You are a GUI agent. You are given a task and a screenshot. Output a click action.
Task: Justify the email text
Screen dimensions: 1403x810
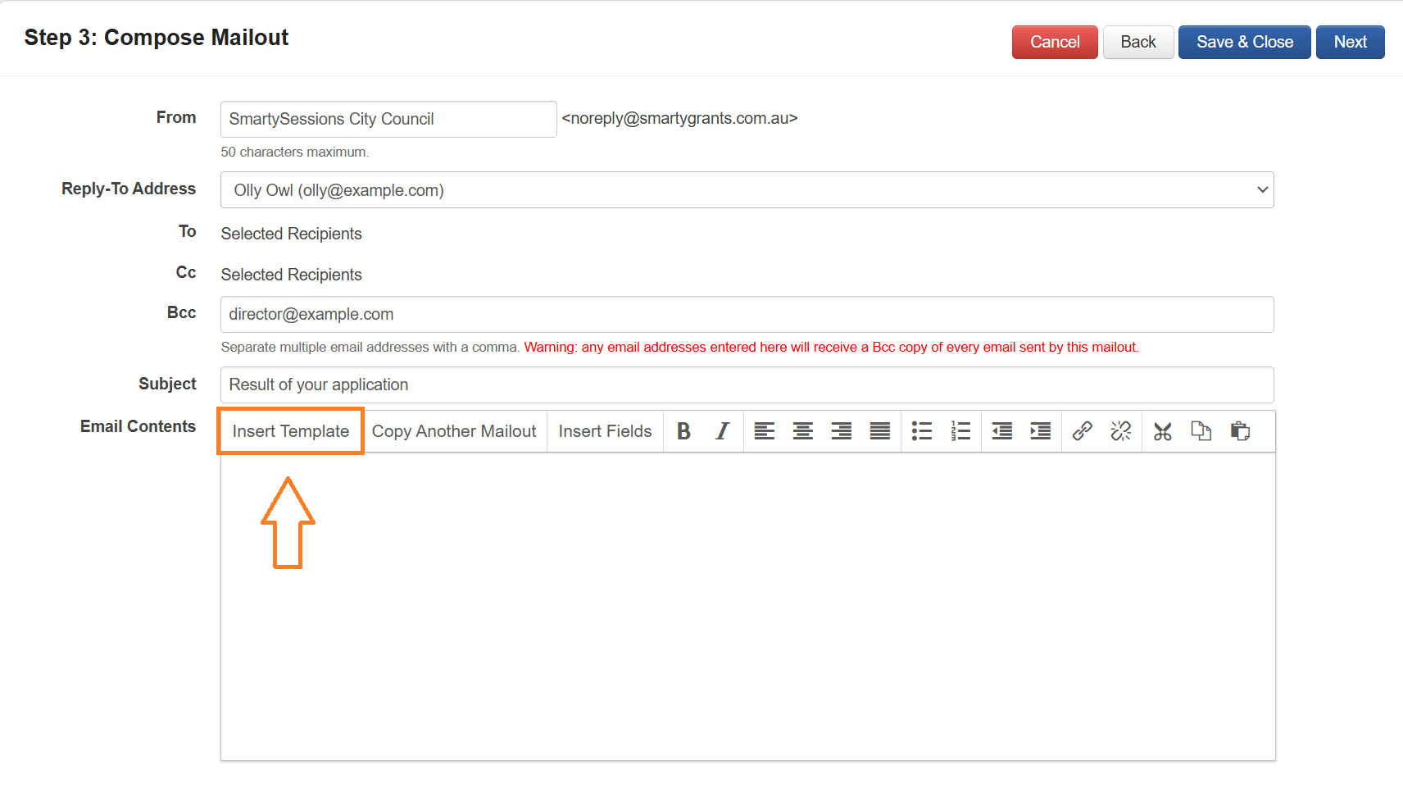click(x=879, y=431)
